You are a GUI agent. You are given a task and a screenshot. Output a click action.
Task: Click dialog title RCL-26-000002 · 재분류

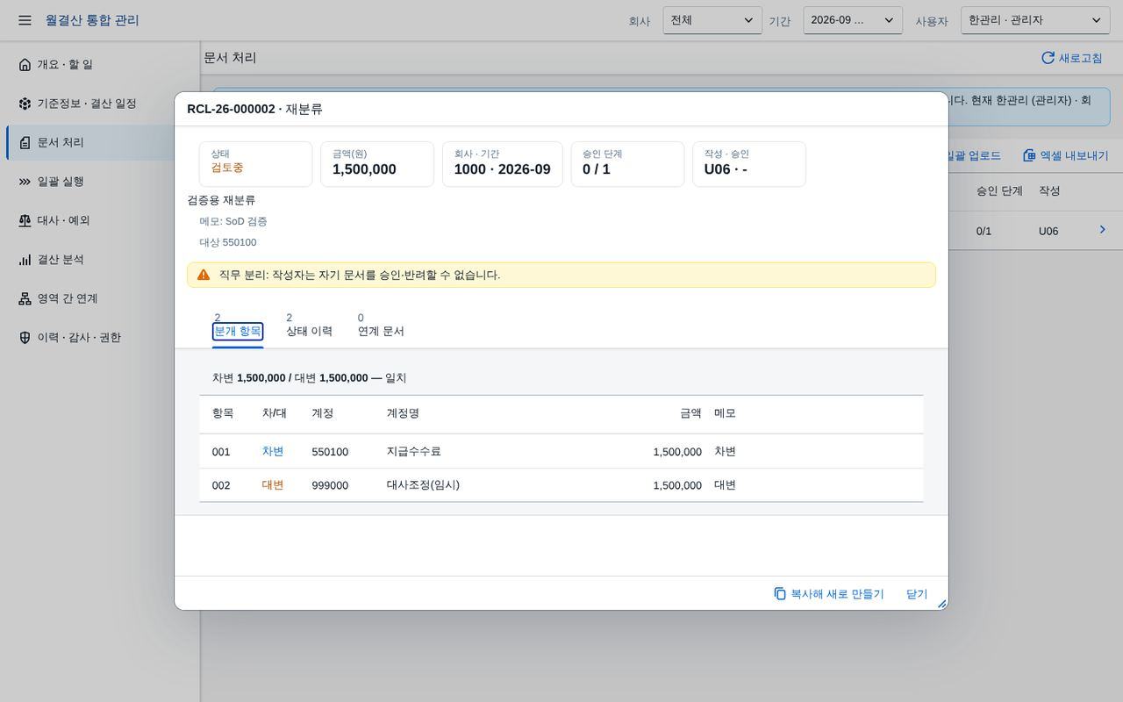[x=254, y=109]
